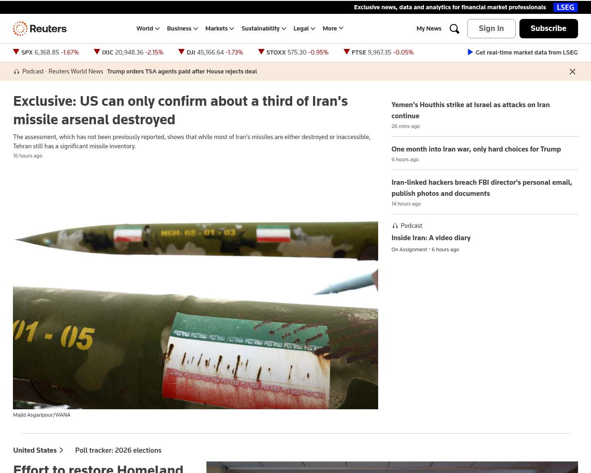591x473 pixels.
Task: Click the Iranian missile lead photo
Action: click(195, 314)
